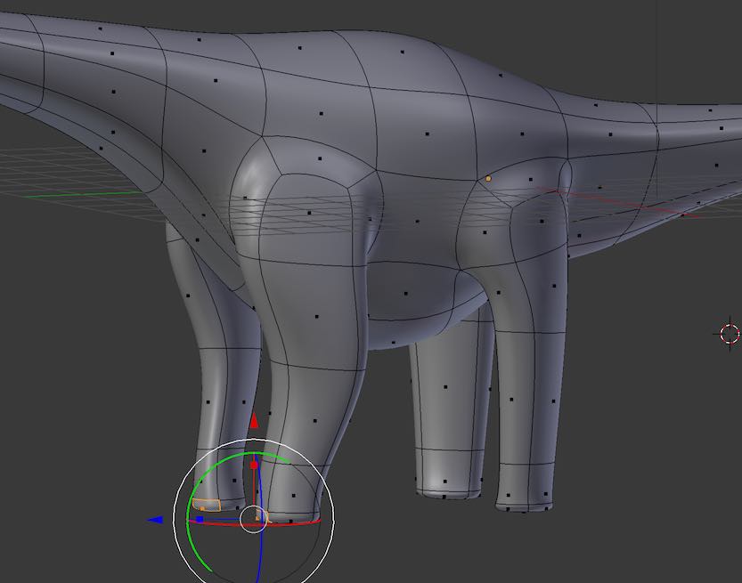Click the red translate arrow of the manipulator

pyautogui.click(x=254, y=420)
